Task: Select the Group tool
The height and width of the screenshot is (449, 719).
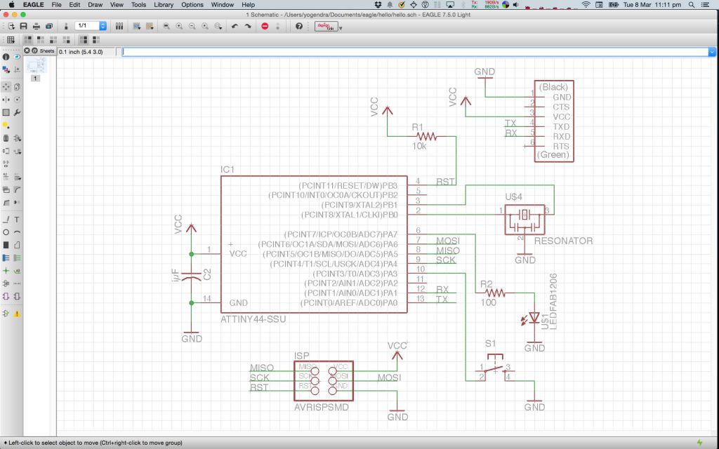Action: [x=6, y=112]
